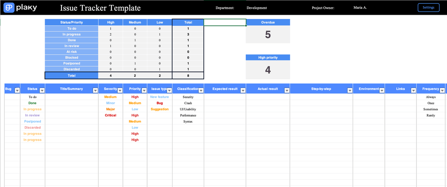Screen dimensions: 447x187
Task: Select the Development department cell
Action: click(257, 8)
